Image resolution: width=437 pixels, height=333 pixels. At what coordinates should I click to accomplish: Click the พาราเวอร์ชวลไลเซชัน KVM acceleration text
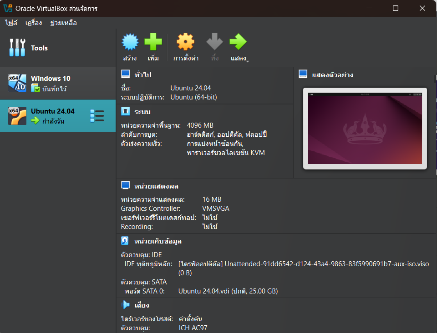point(226,153)
